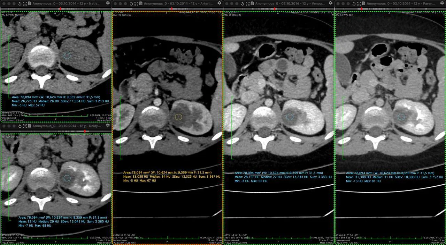Screen dimensions: 446x245
Task: Click the red slice marker in the Arterial slider
Action: 172,9
